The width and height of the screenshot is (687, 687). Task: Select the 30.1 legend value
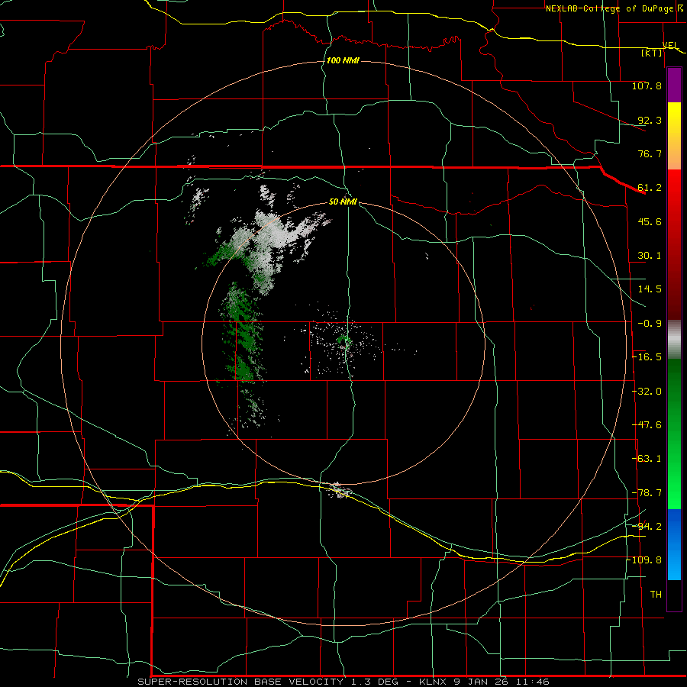pyautogui.click(x=650, y=256)
